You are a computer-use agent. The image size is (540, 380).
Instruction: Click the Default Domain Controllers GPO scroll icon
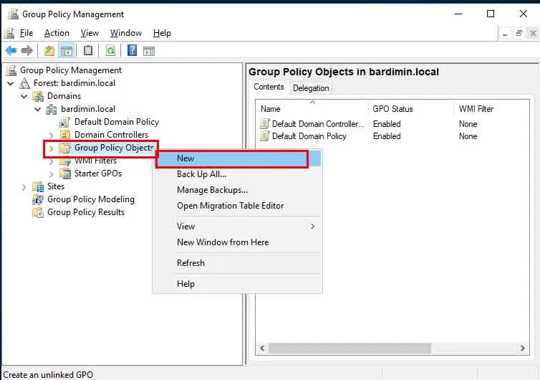point(264,123)
